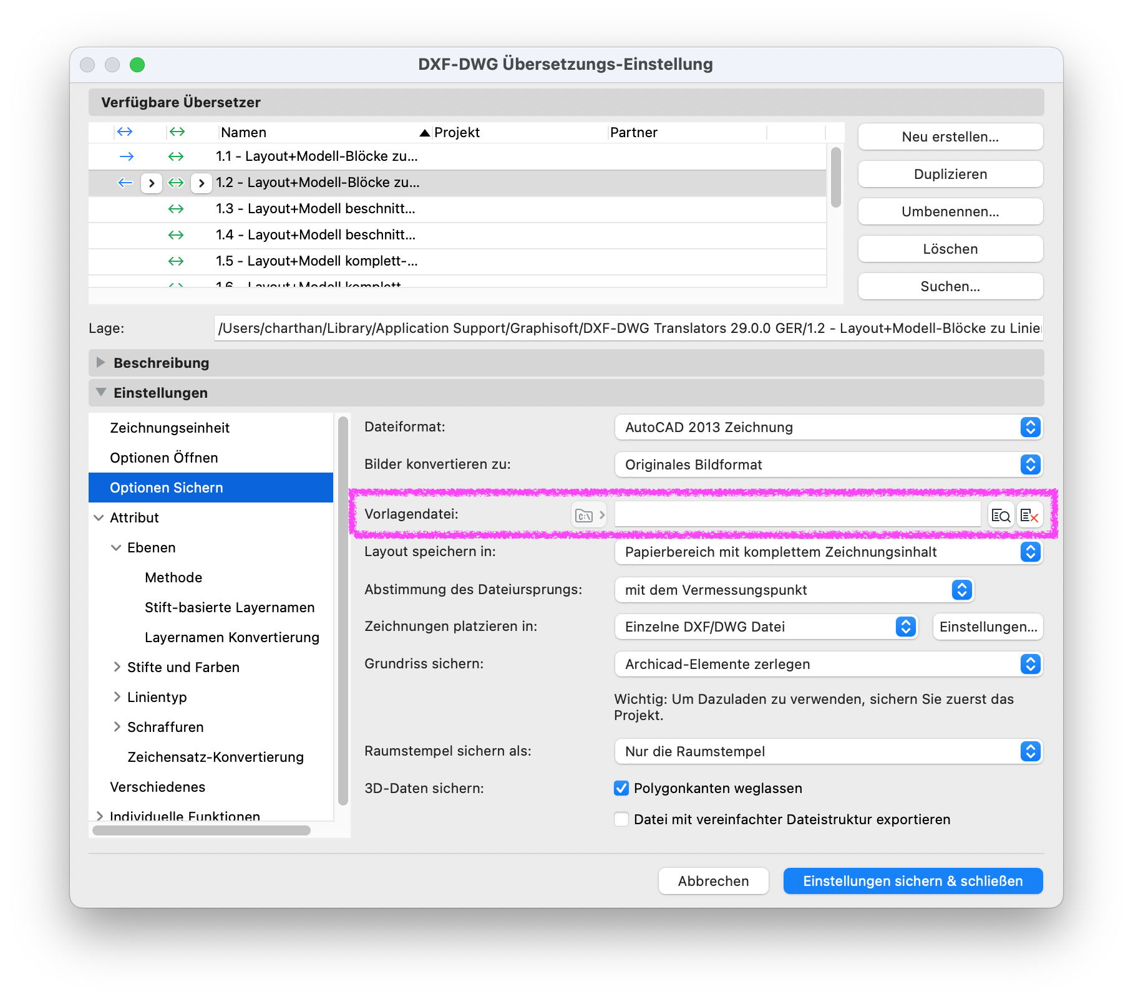This screenshot has height=1000, width=1133.
Task: Select Methode under Ebenen
Action: 211,577
